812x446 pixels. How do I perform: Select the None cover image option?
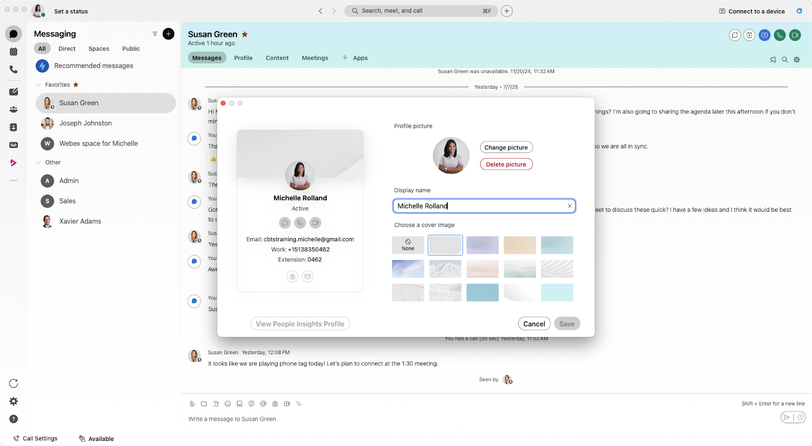(x=408, y=245)
